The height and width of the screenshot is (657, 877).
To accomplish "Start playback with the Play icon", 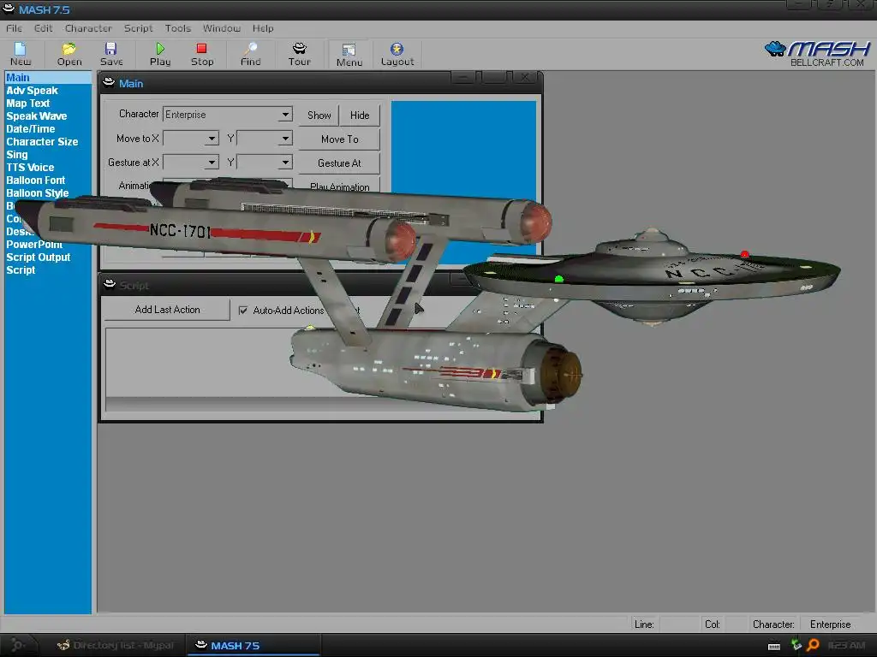I will [160, 54].
